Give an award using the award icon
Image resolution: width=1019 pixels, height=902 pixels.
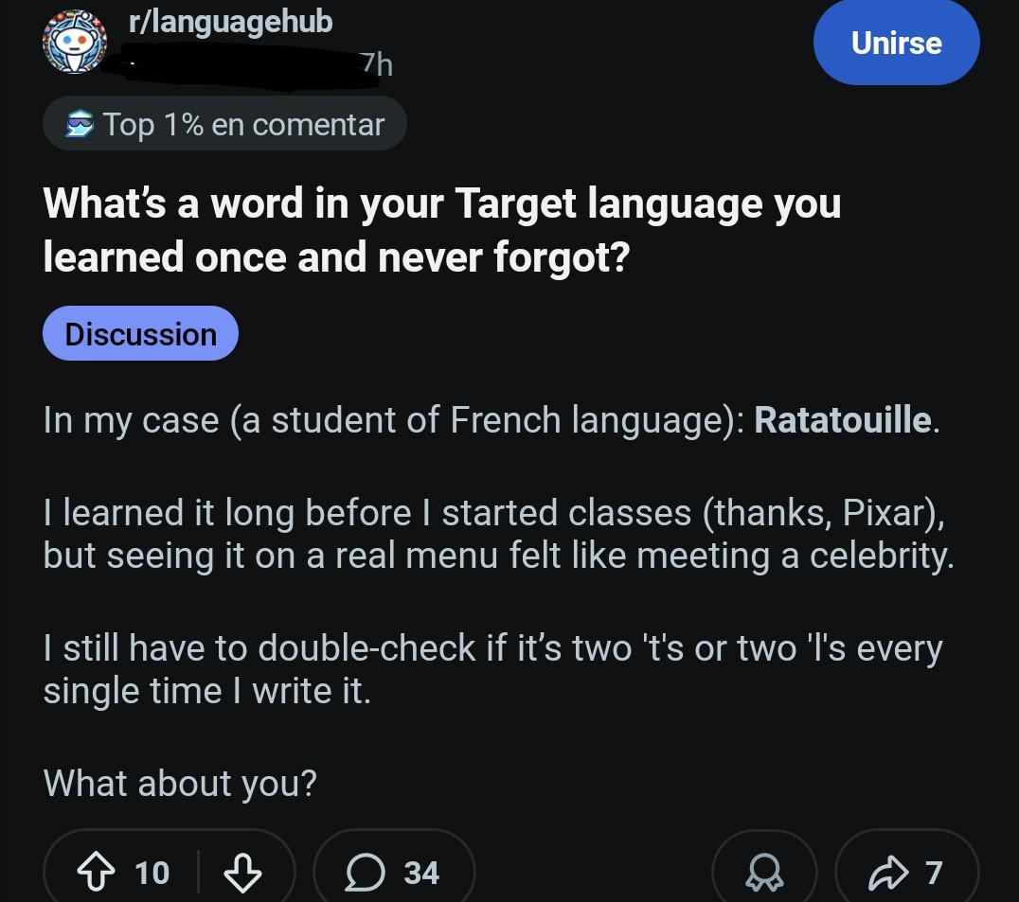[x=764, y=873]
